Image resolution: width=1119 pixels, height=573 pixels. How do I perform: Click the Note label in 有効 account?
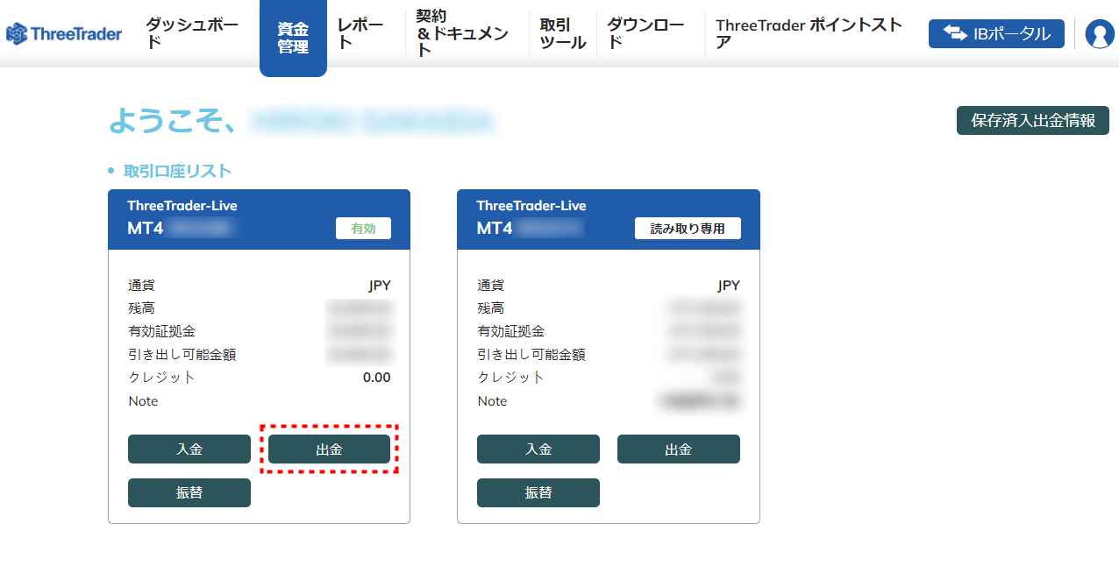coord(144,401)
